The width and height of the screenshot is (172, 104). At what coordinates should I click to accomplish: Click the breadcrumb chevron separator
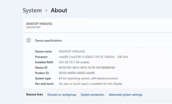pyautogui.click(x=46, y=10)
